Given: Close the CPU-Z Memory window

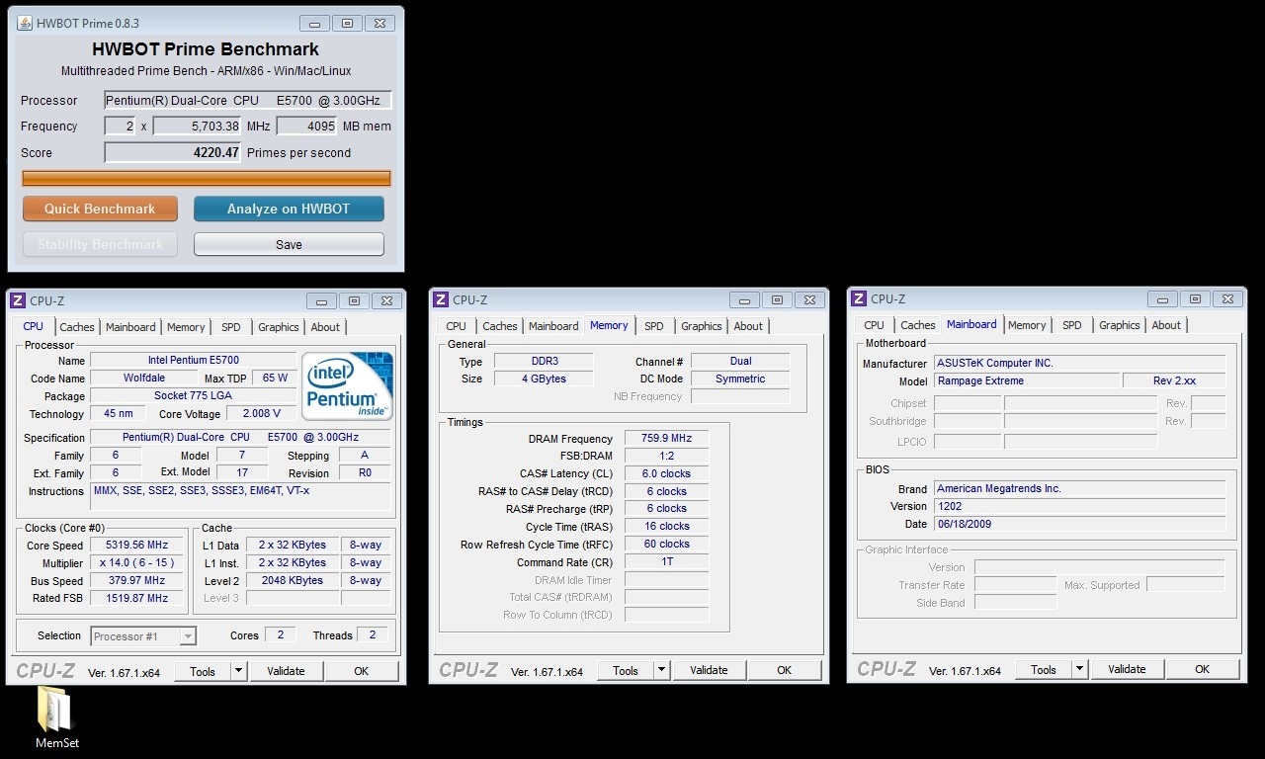Looking at the screenshot, I should (x=810, y=299).
